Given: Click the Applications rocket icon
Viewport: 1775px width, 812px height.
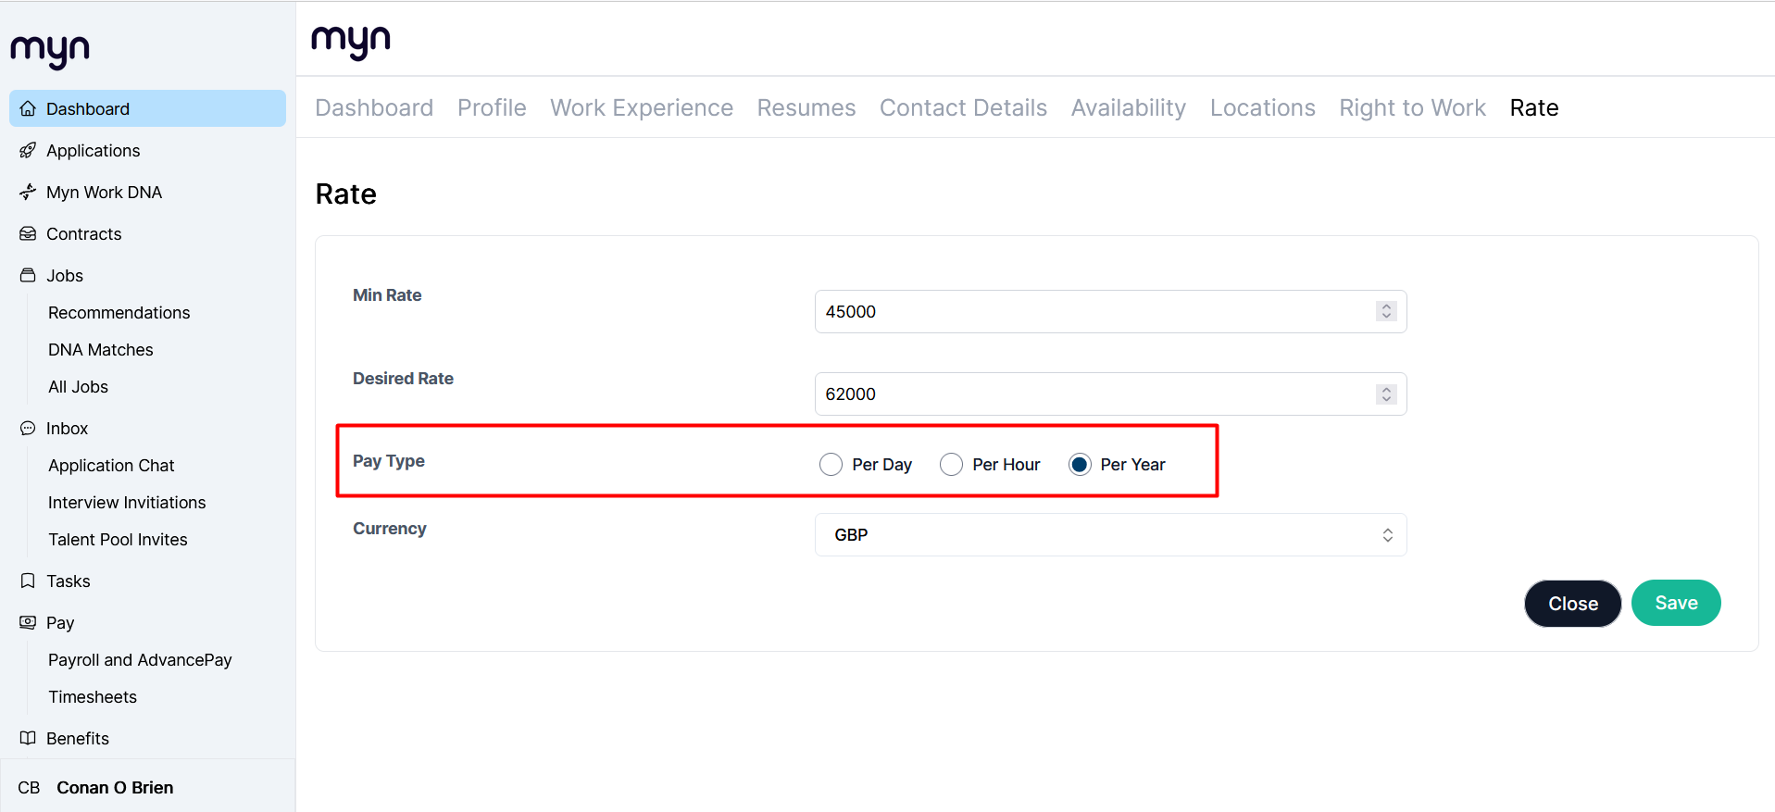Looking at the screenshot, I should (x=28, y=150).
